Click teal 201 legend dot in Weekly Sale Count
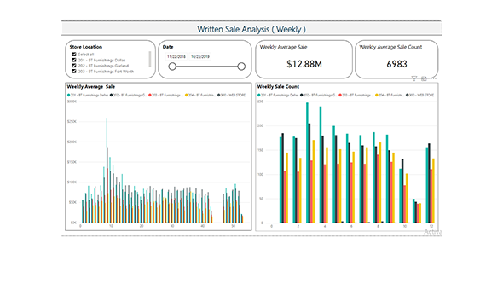This screenshot has height=307, width=503. point(259,95)
